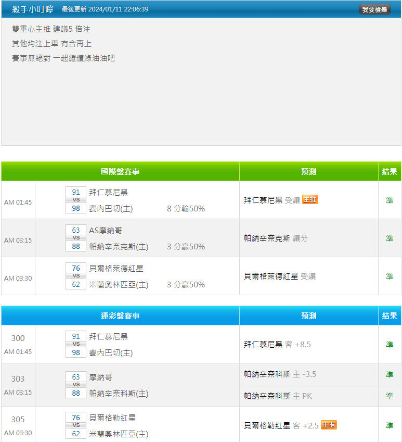The width and height of the screenshot is (402, 442).
Task: Click the 3 分贏50% text beside 帕納辛奈克斯(主)
Action: [x=186, y=247]
